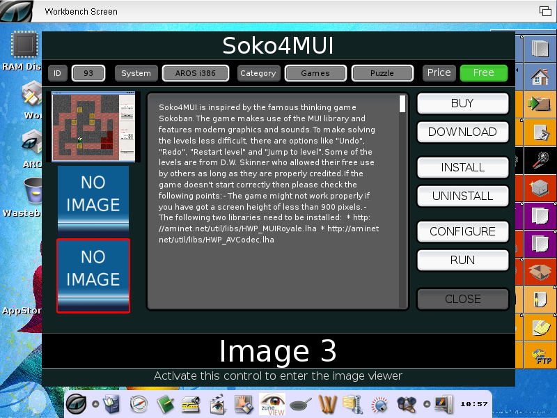Viewport: 557px width, 418px height.
Task: Click the ID value field 93
Action: pos(88,73)
